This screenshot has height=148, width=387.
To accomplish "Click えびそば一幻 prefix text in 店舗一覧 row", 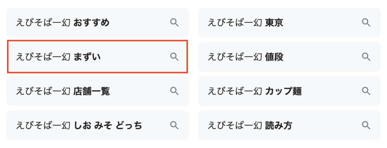I will click(x=43, y=91).
